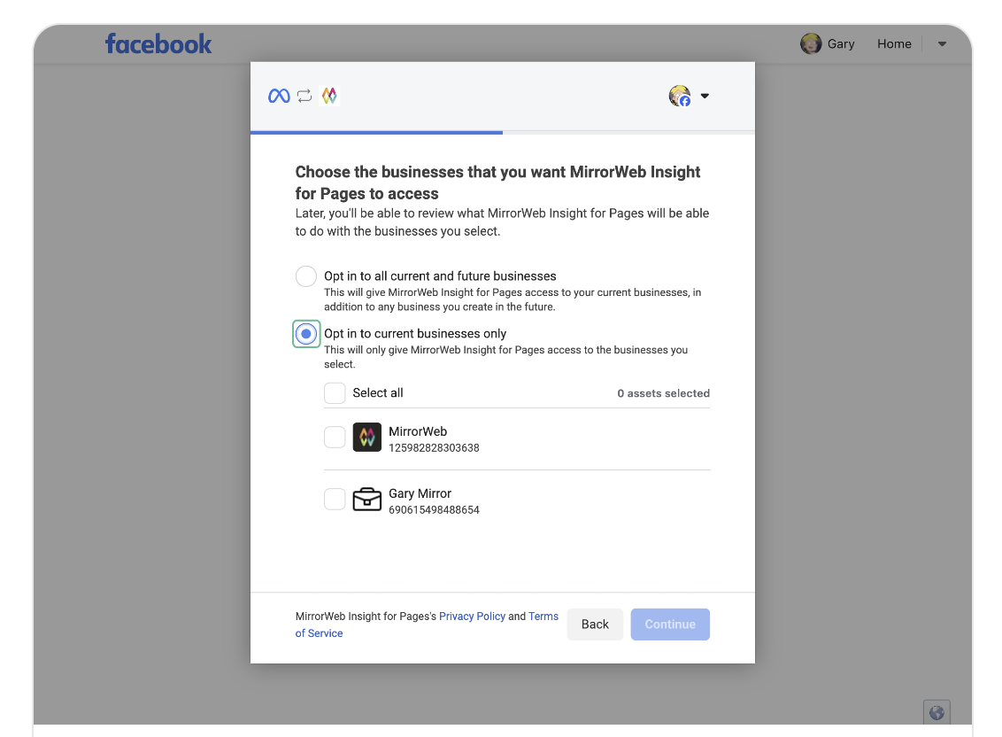Click the MirrorWeb ID 125982828303638

pyautogui.click(x=434, y=448)
